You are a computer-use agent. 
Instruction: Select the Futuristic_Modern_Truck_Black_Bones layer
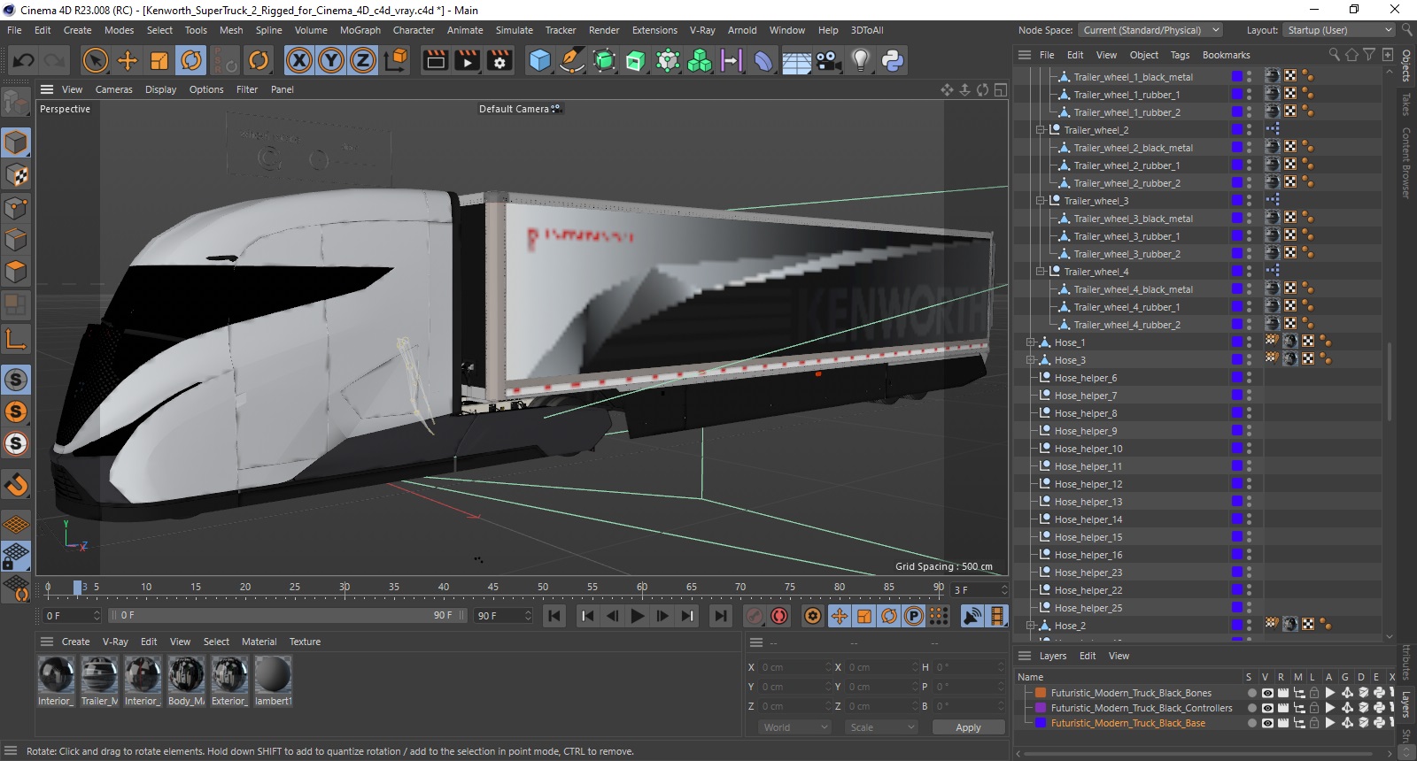(x=1131, y=693)
